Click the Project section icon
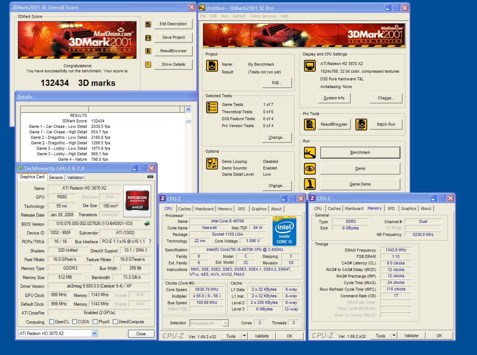Viewport: 477px width, 355px height. [x=212, y=66]
